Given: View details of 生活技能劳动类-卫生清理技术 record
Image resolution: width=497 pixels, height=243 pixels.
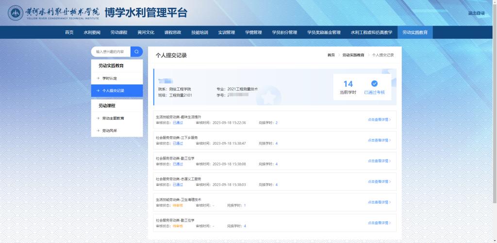Looking at the screenshot, I should point(379,202).
